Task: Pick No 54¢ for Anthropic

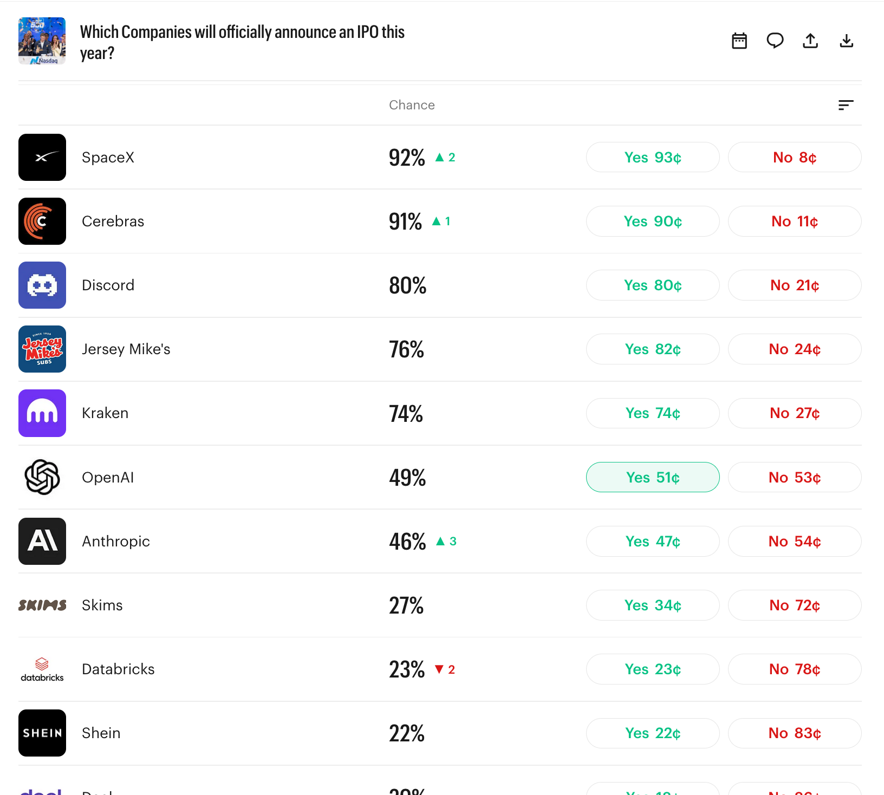Action: pos(795,541)
